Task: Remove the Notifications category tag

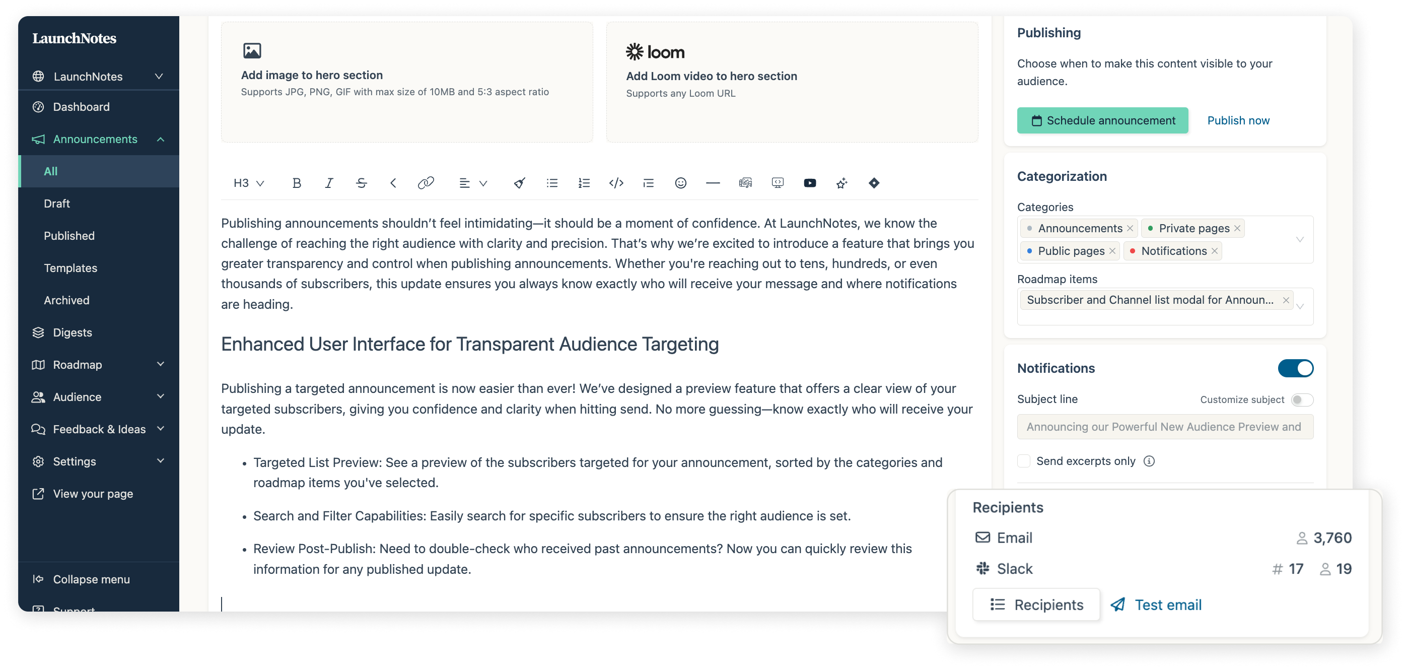Action: 1215,251
